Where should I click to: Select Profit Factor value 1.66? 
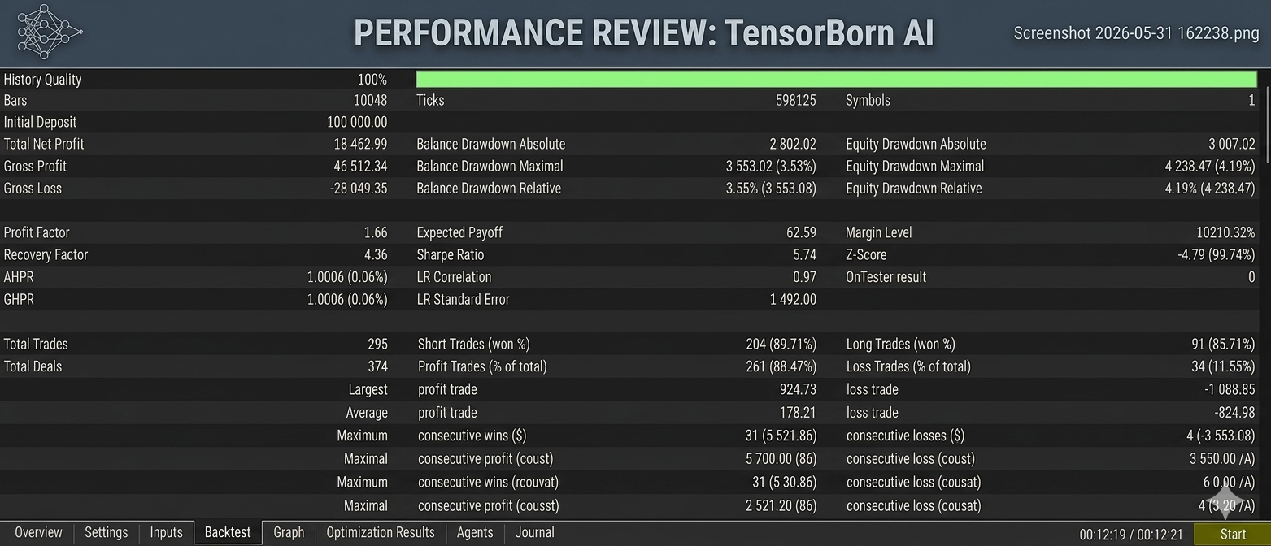[376, 232]
